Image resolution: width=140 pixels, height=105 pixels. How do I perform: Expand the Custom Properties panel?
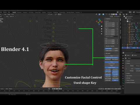[130, 83]
